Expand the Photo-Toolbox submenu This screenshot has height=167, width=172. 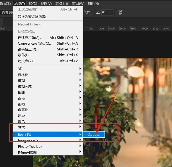[x=48, y=147]
